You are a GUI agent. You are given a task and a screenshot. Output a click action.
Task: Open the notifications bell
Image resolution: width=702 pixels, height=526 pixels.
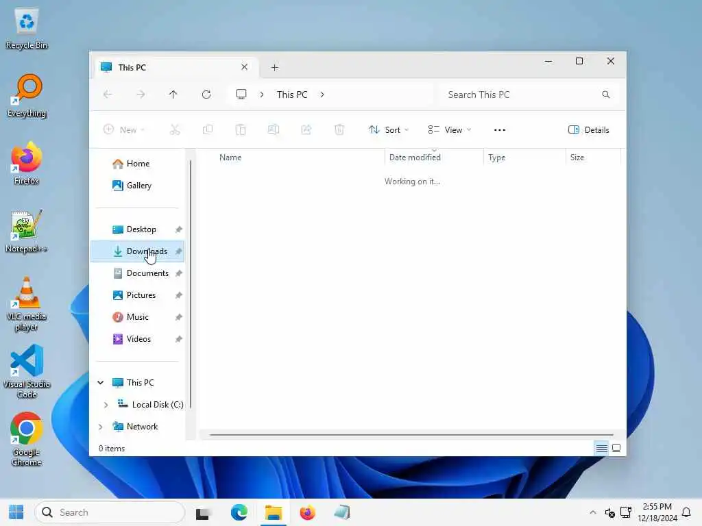[x=686, y=512]
